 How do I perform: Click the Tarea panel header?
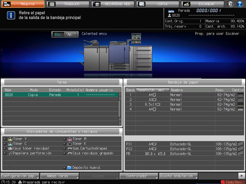coord(62,82)
